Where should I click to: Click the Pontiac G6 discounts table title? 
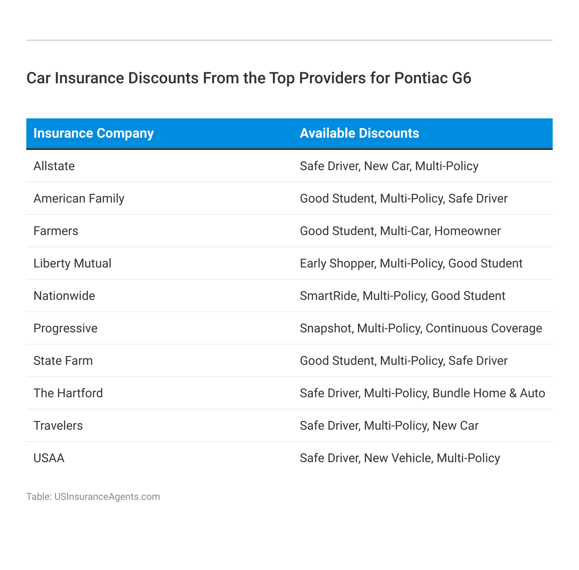(249, 78)
